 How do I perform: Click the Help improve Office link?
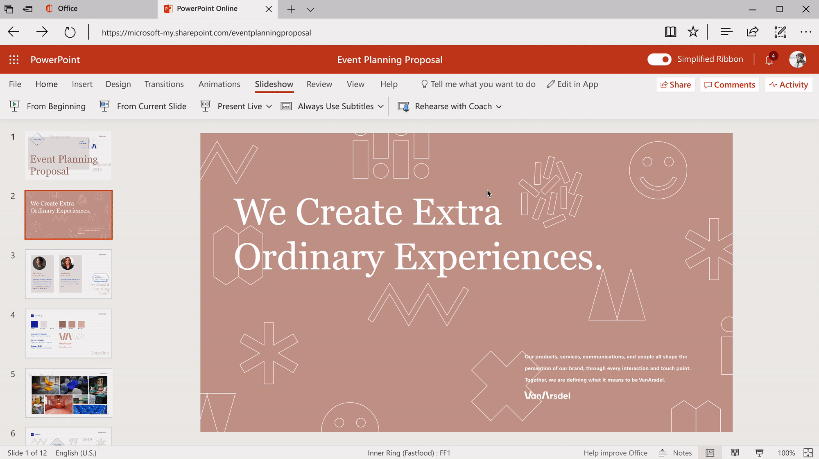click(x=616, y=452)
